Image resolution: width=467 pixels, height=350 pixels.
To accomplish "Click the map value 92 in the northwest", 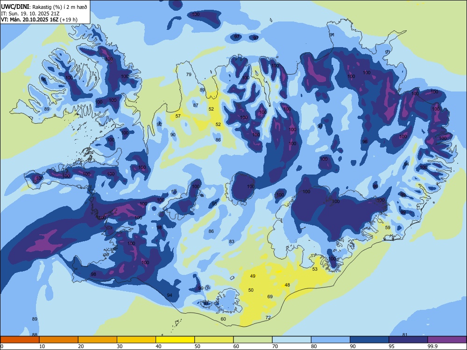I will coord(159,124).
